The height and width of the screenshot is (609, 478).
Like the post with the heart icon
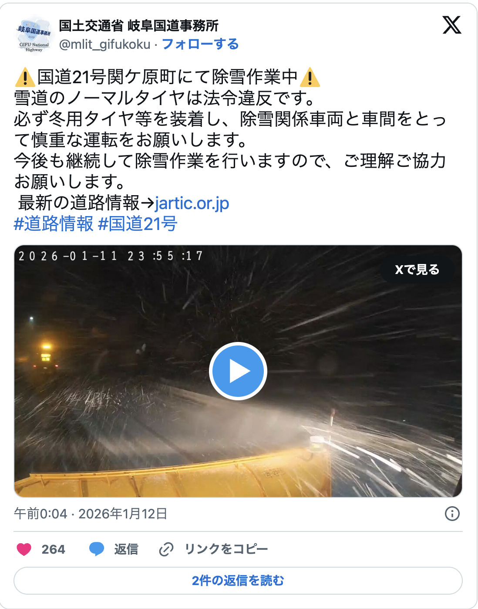point(24,549)
